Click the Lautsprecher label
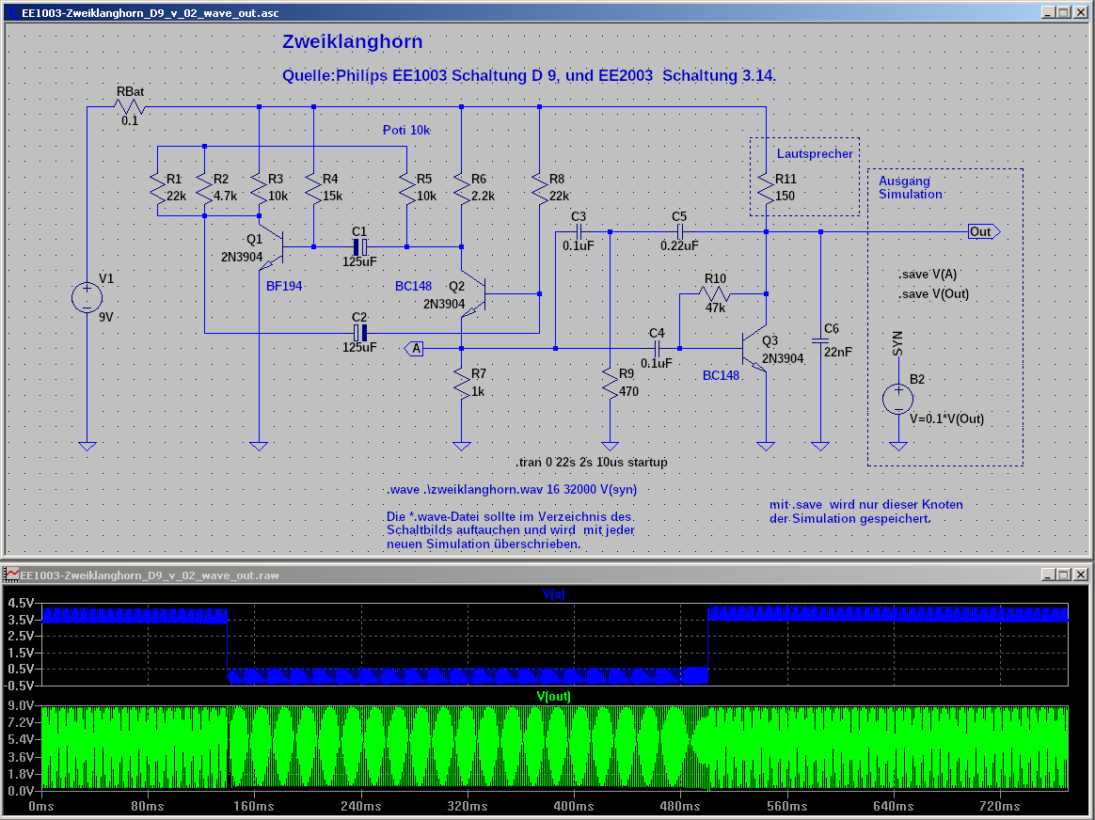1095x820 pixels. 815,153
